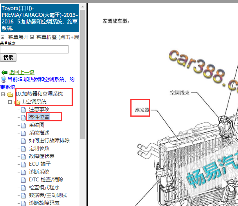Open the 零件位置 page
The height and width of the screenshot is (206, 238).
tap(39, 117)
